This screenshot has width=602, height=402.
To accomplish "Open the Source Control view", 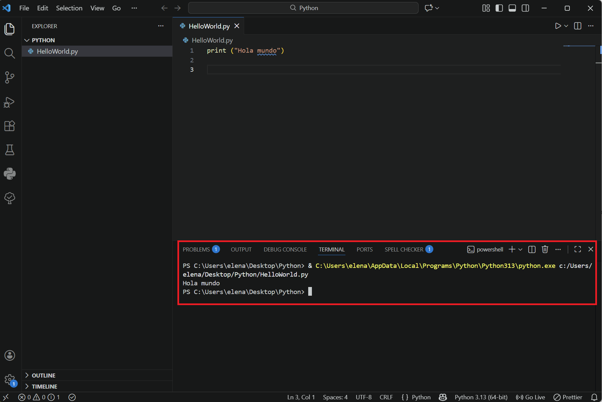I will click(9, 77).
